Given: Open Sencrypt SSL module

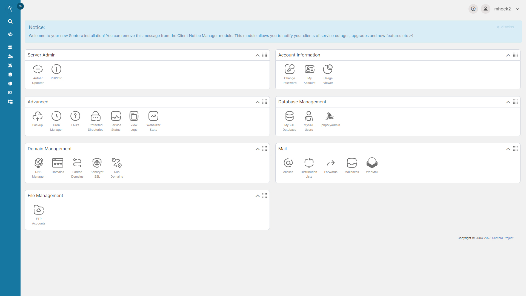Looking at the screenshot, I should pyautogui.click(x=97, y=163).
